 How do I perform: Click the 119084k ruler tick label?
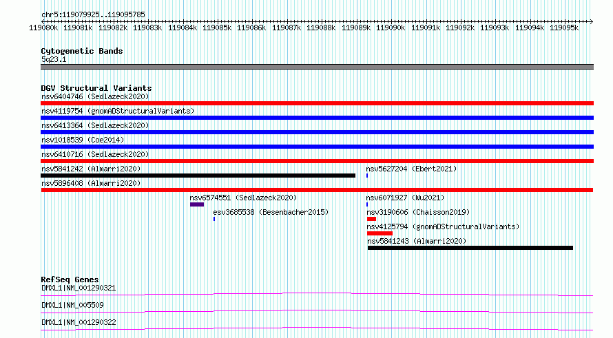[183, 28]
